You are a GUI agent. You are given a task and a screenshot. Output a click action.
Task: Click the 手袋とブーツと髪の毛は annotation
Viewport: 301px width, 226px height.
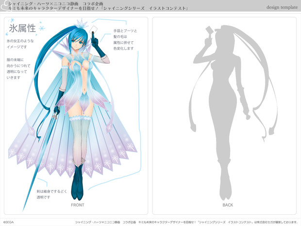pos(125,39)
